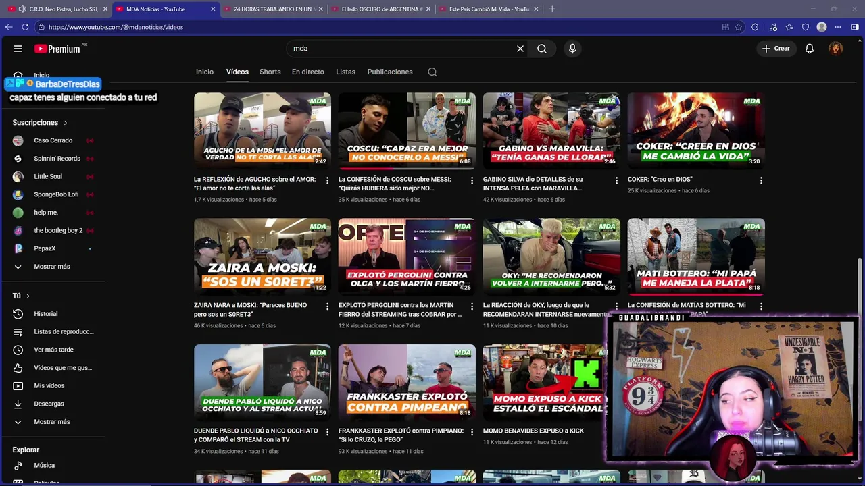
Task: Open options menu for AGUCHO video
Action: click(x=327, y=181)
